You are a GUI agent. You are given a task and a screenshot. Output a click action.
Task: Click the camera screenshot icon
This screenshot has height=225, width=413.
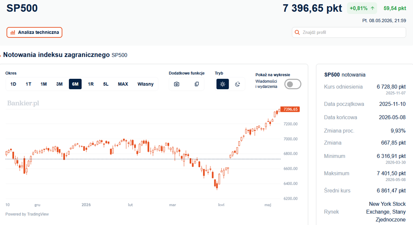(176, 84)
